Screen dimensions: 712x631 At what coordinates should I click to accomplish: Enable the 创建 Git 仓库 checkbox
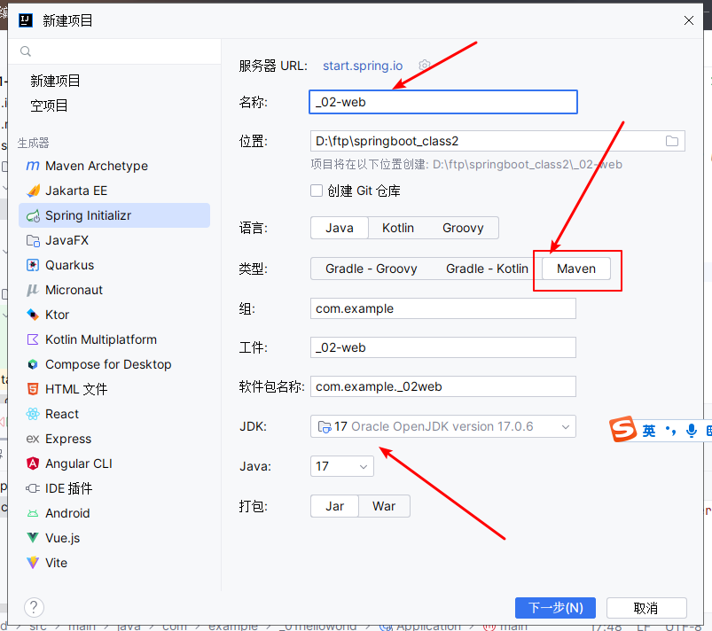point(317,191)
